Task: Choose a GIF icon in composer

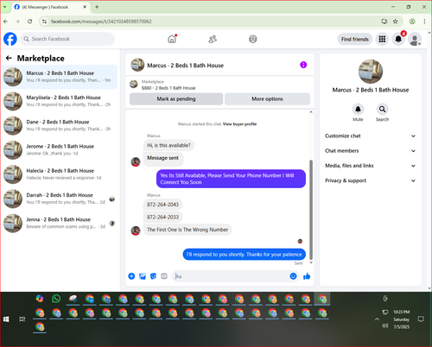Action: pos(164,276)
